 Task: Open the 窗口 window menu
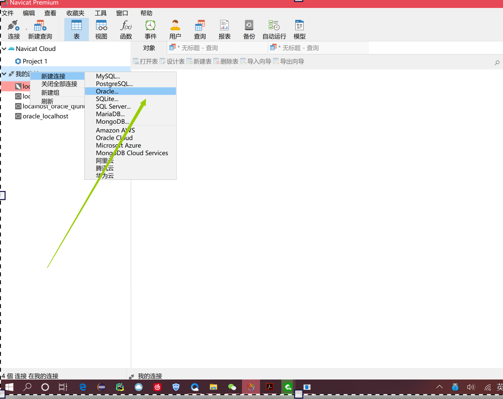122,13
